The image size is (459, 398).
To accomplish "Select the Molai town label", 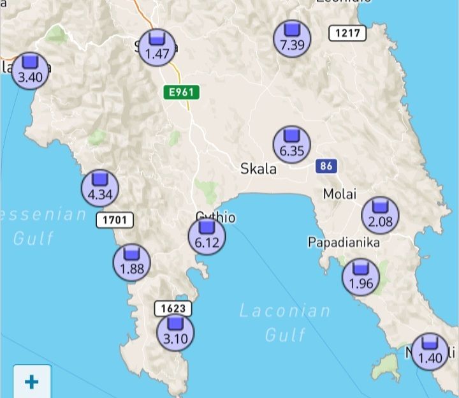I will [x=340, y=194].
